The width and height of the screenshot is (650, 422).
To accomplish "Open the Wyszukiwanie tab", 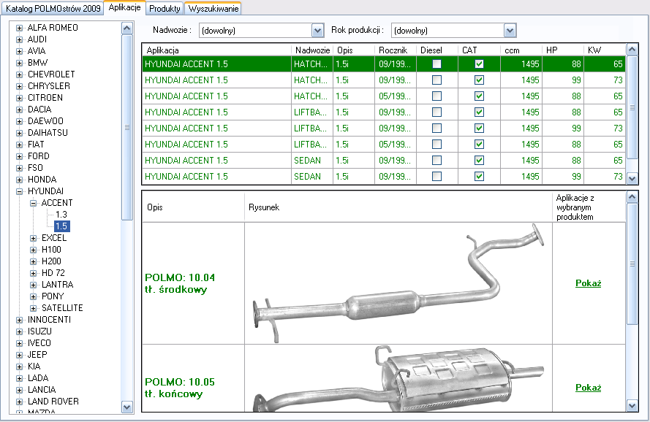I will click(x=213, y=8).
